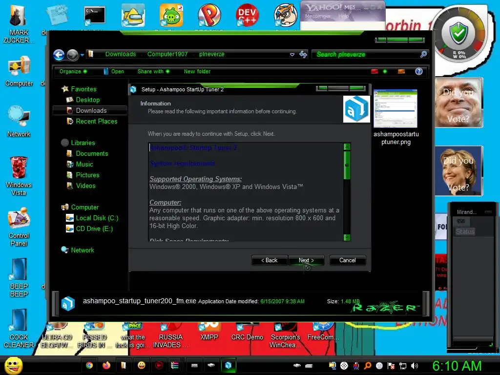The height and width of the screenshot is (375, 500).
Task: Open Computer desktop icon
Action: tap(19, 71)
